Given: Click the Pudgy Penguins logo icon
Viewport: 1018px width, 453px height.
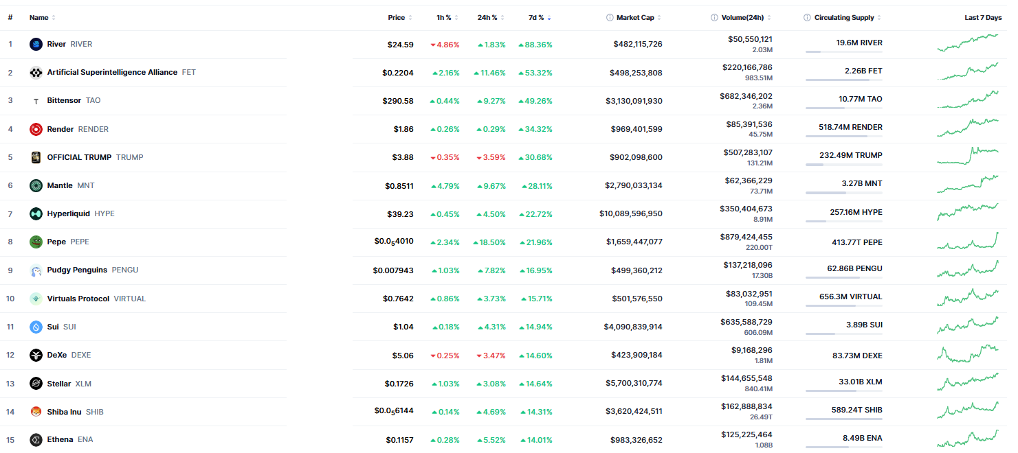Looking at the screenshot, I should click(x=36, y=270).
